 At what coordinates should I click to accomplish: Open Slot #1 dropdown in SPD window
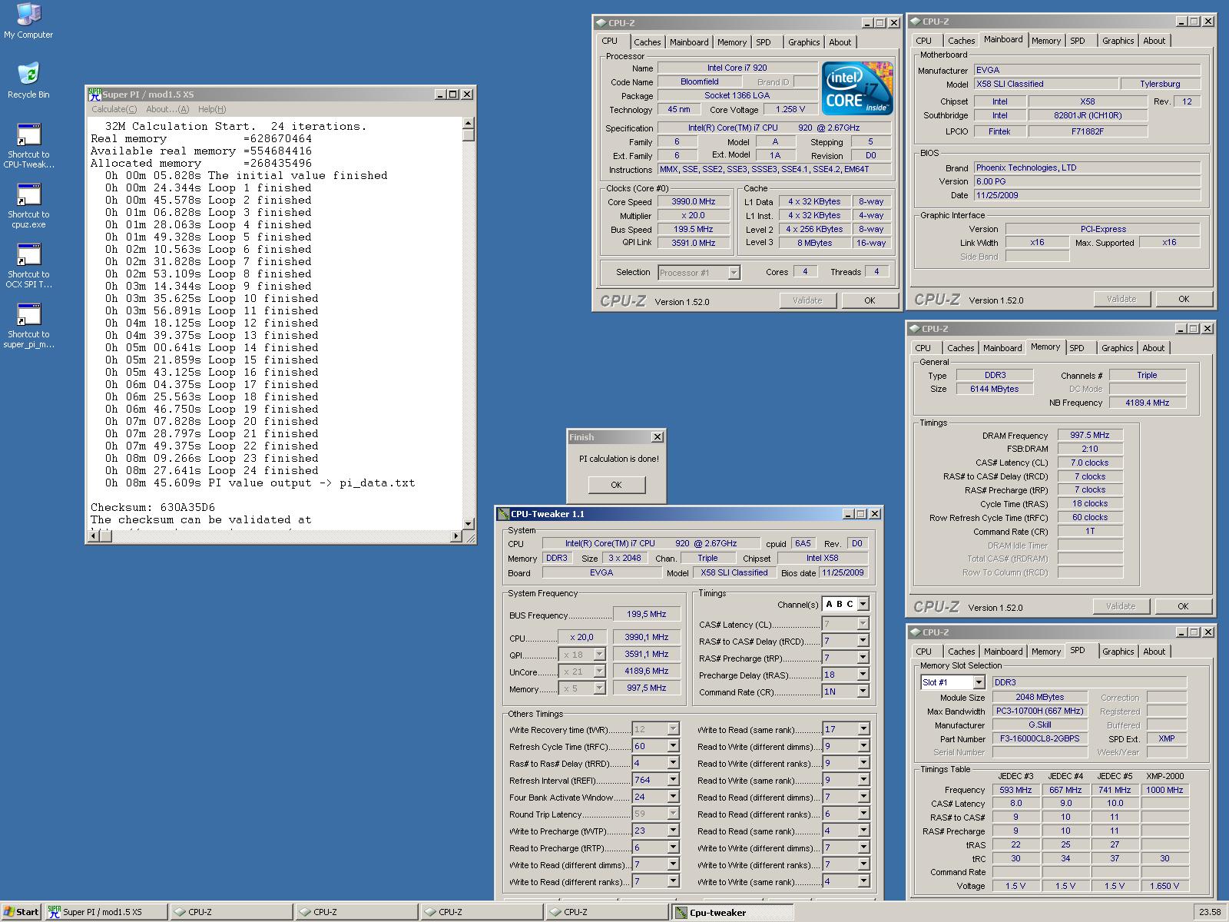coord(978,682)
